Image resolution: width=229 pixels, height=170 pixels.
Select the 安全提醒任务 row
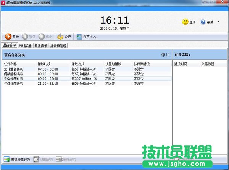pyautogui.click(x=87, y=79)
